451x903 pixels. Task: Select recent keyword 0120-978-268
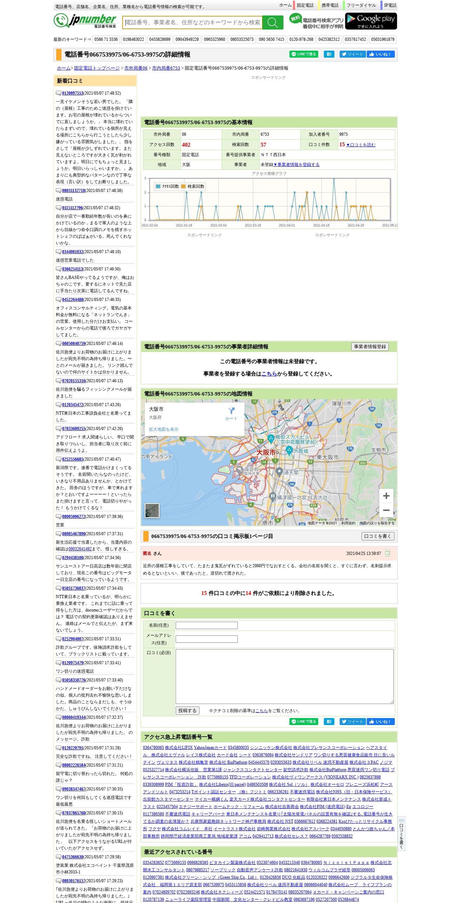301,39
